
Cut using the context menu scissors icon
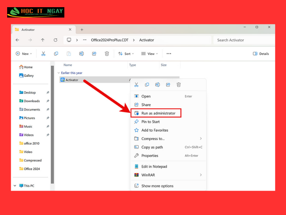click(137, 85)
